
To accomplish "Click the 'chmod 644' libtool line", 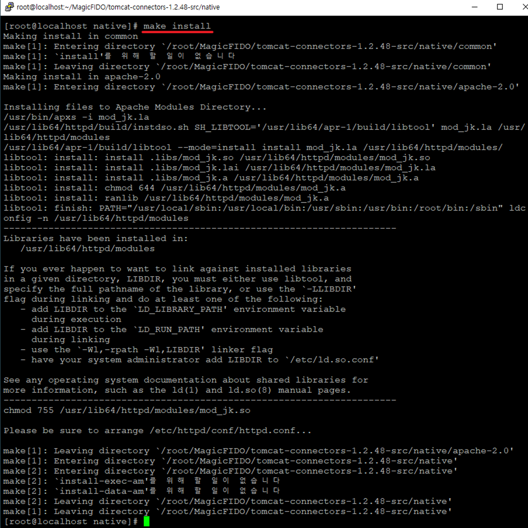I will (x=174, y=187).
